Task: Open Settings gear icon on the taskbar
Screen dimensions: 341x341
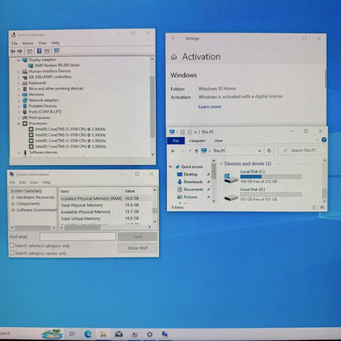Action: click(x=150, y=334)
